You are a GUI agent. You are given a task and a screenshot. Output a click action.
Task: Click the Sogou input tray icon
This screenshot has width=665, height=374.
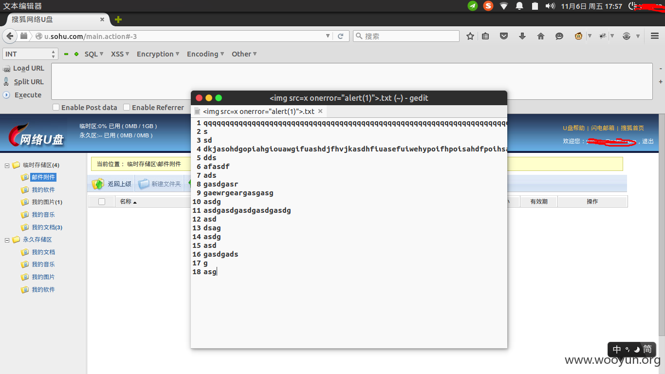(488, 6)
